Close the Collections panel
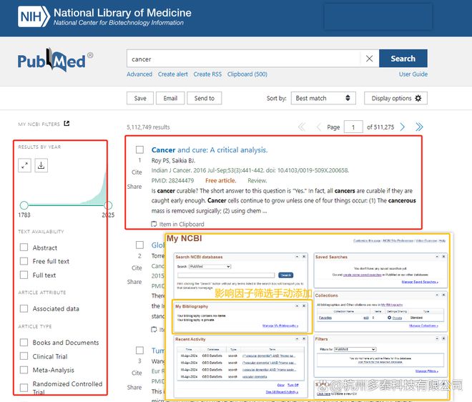The width and height of the screenshot is (472, 402). point(443,295)
